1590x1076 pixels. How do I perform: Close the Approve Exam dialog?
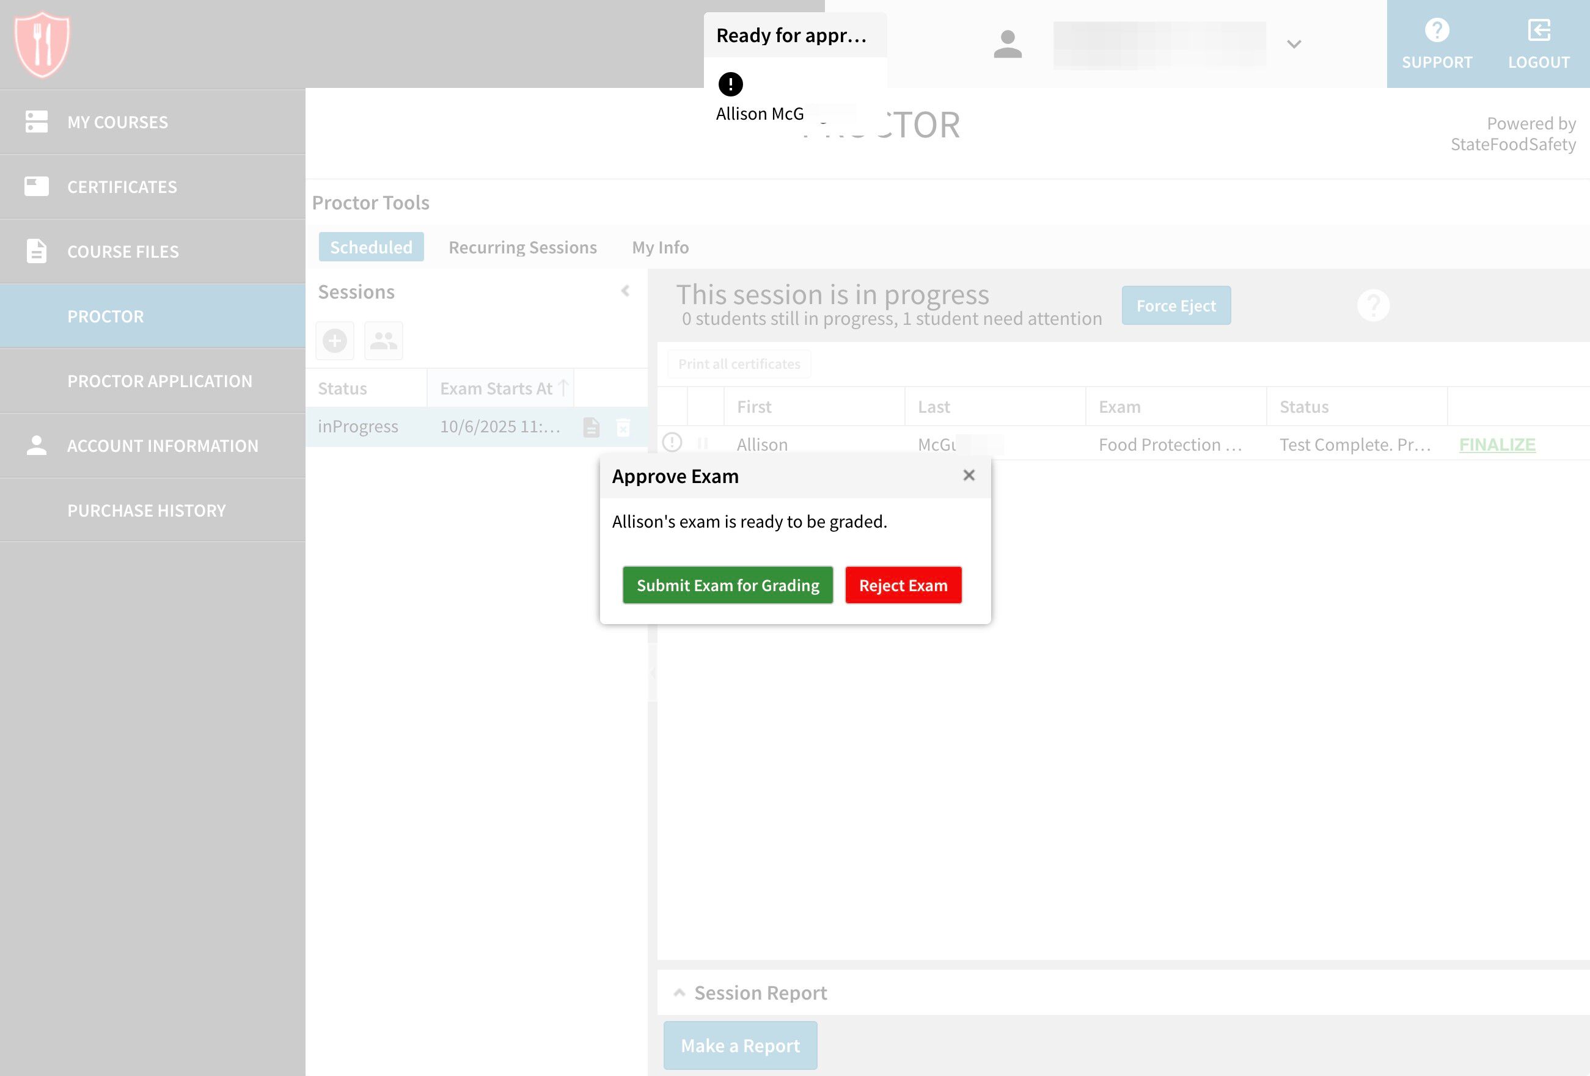point(968,475)
